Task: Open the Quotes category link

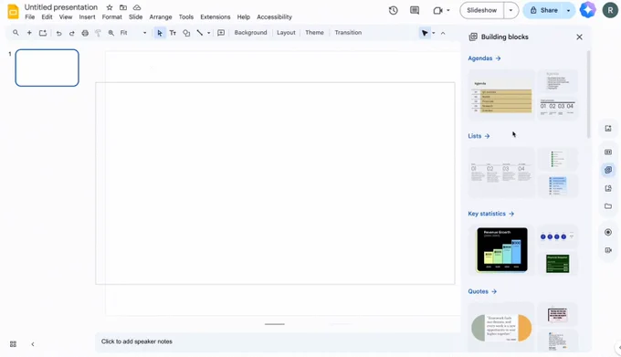Action: click(x=482, y=291)
